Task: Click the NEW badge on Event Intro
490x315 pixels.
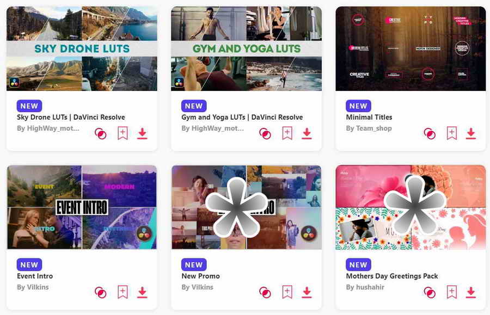Action: click(x=29, y=265)
